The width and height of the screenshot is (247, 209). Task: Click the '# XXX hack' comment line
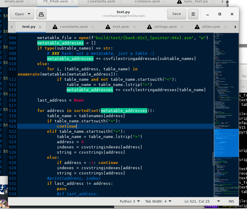click(x=101, y=53)
